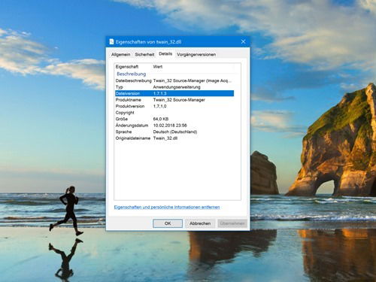The width and height of the screenshot is (376, 282).
Task: Click the Eigenschaft column header
Action: 133,67
